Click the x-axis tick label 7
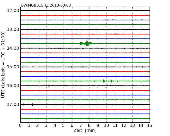 pyautogui.click(x=81, y=126)
